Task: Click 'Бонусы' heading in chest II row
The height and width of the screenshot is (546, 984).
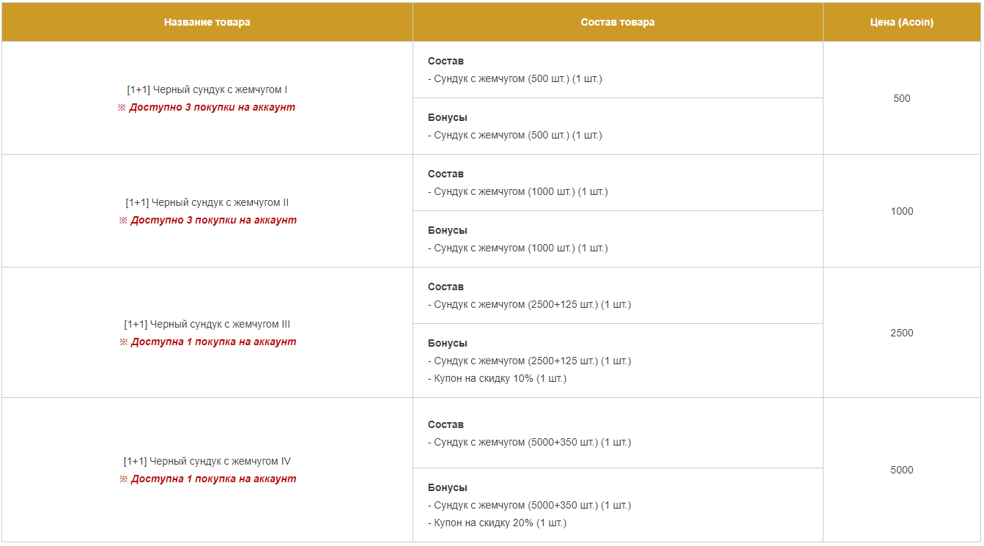Action: point(448,230)
